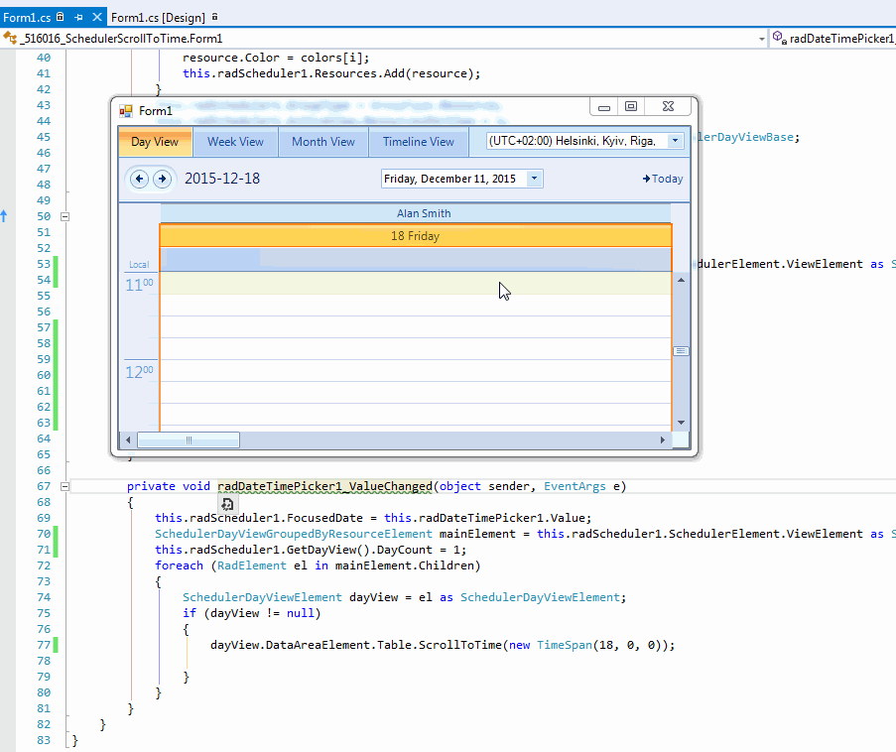
Task: Click the rename refactoring smart tag icon
Action: (x=227, y=504)
